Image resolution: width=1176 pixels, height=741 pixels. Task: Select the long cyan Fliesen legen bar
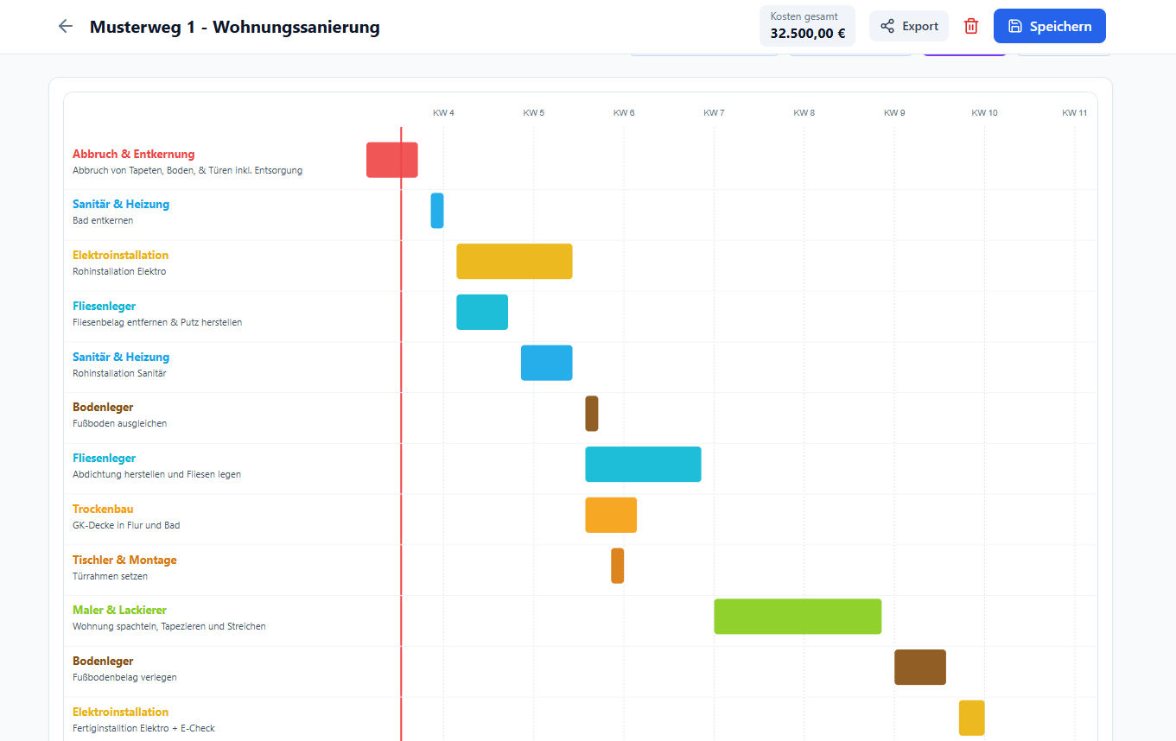(x=643, y=465)
